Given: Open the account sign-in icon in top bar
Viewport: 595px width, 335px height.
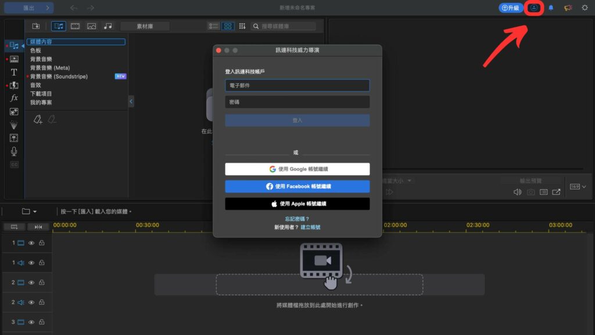Looking at the screenshot, I should click(533, 8).
